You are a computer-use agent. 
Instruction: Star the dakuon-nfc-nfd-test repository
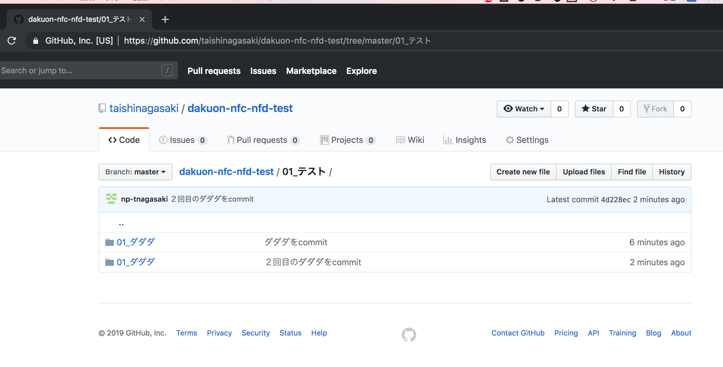(594, 109)
